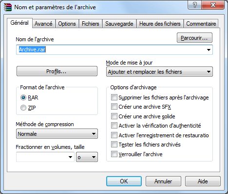The image size is (228, 194).
Task: Click the Options d'archivage group label
Action: click(x=133, y=87)
